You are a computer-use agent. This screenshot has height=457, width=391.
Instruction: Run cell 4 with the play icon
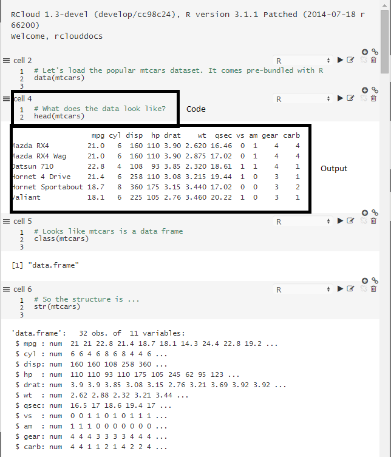340,98
